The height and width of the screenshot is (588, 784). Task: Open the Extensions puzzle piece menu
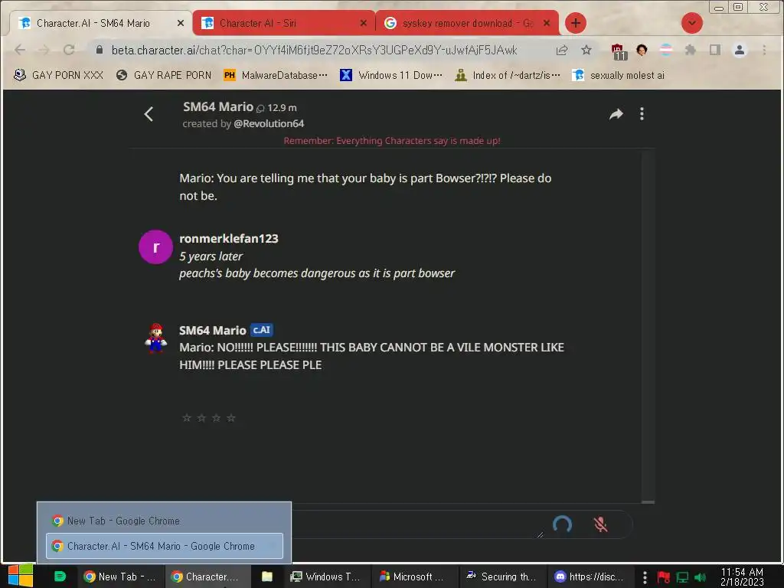pos(691,50)
